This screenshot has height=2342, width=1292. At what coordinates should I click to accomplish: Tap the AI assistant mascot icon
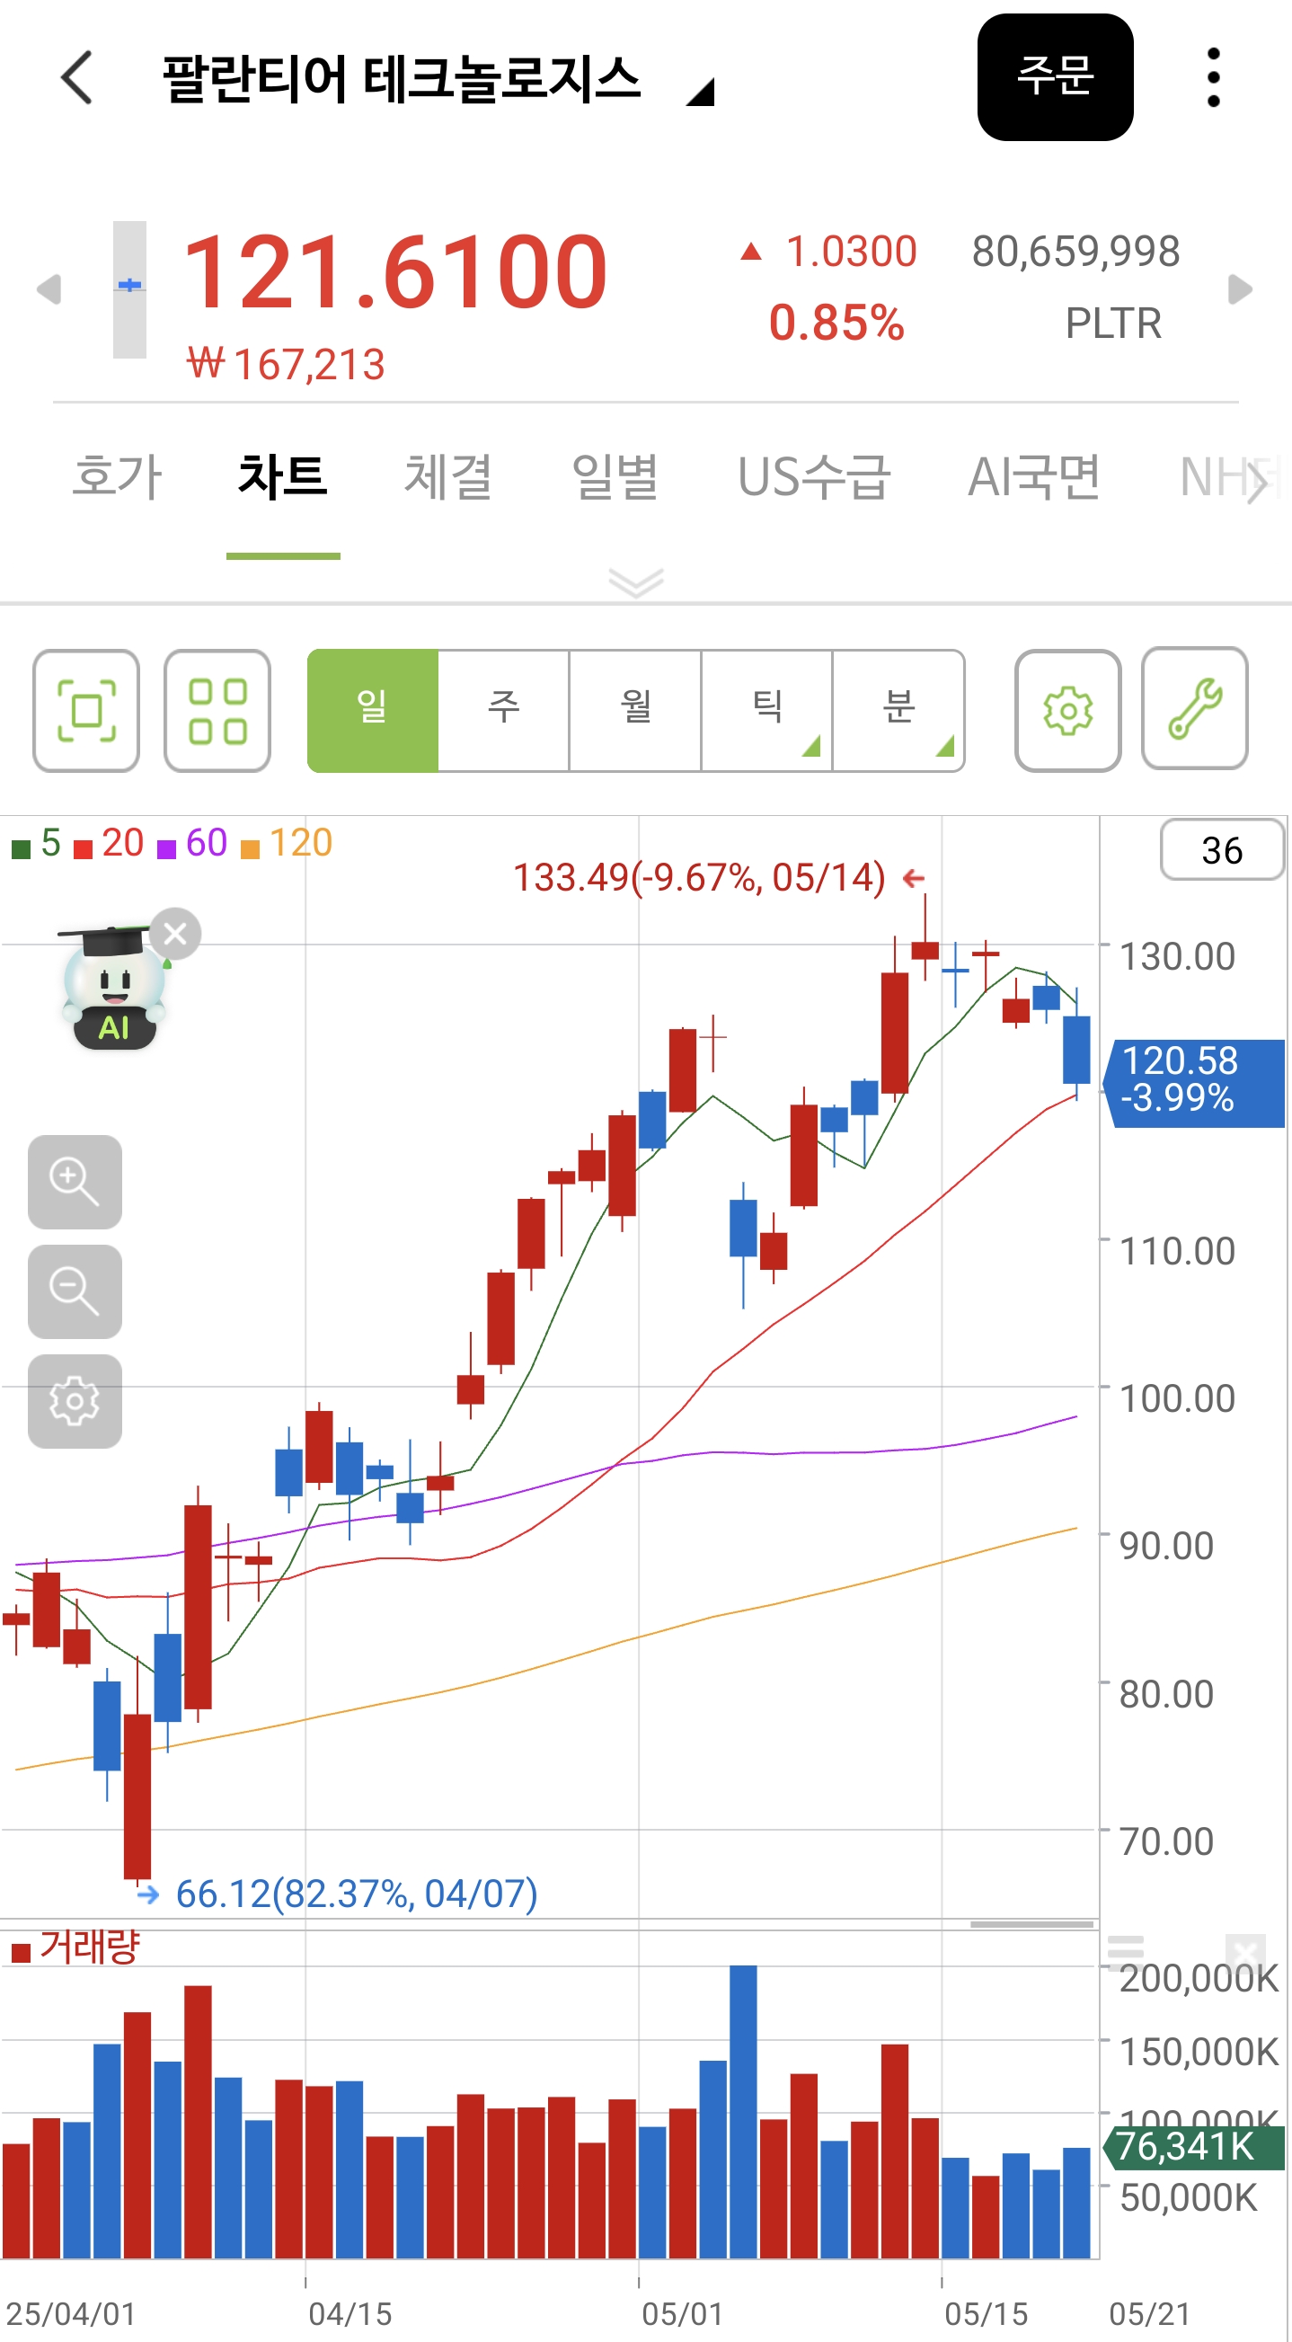(x=113, y=990)
